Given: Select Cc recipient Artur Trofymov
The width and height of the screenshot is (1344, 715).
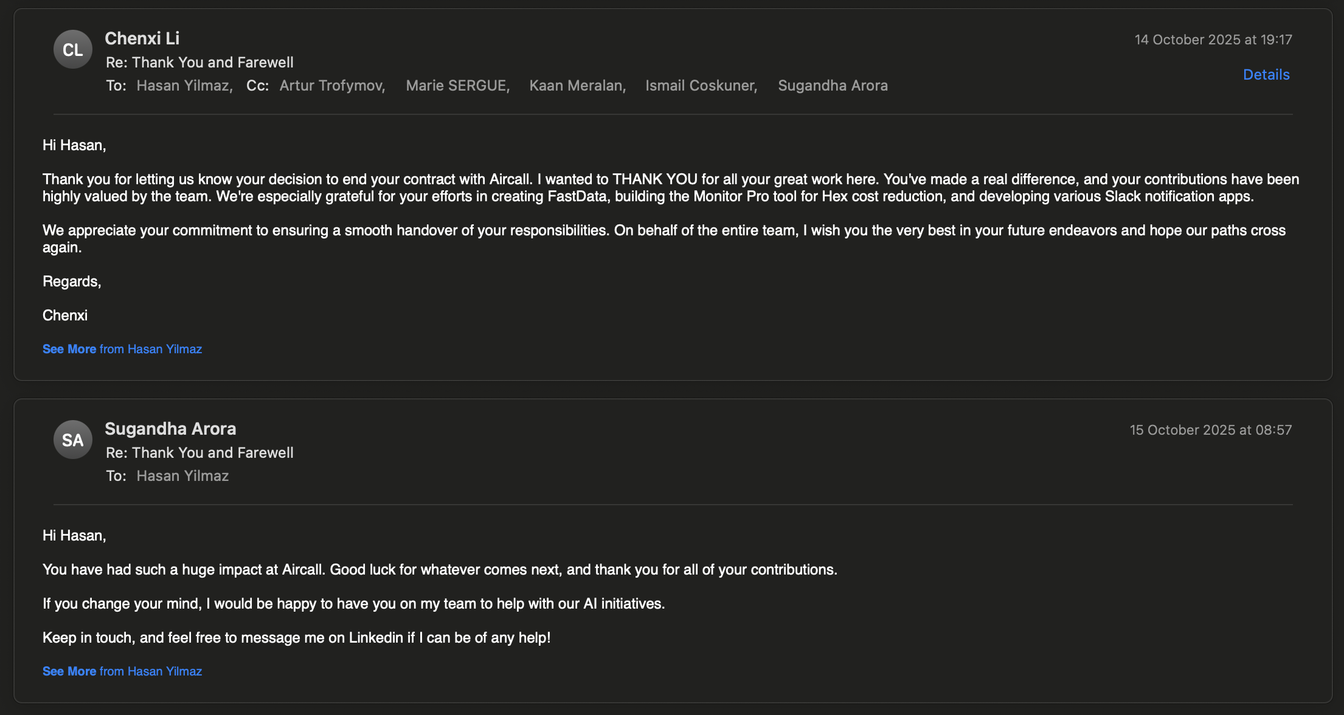Looking at the screenshot, I should (x=331, y=86).
